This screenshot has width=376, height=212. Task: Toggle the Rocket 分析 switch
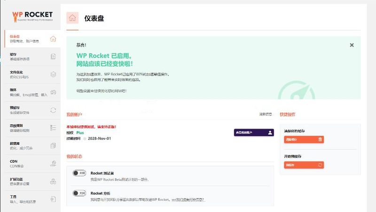coord(79,193)
